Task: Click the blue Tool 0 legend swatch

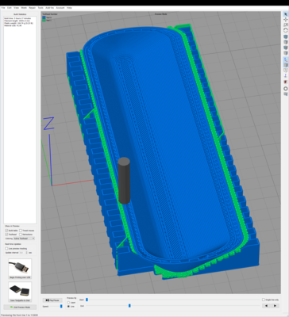Action: click(x=44, y=17)
